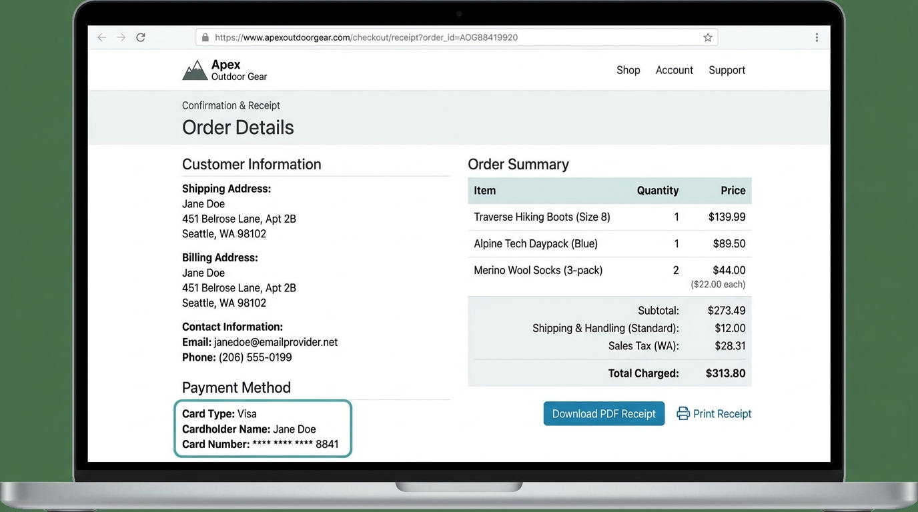Bookmark page with the star icon
This screenshot has width=918, height=512.
pos(708,37)
